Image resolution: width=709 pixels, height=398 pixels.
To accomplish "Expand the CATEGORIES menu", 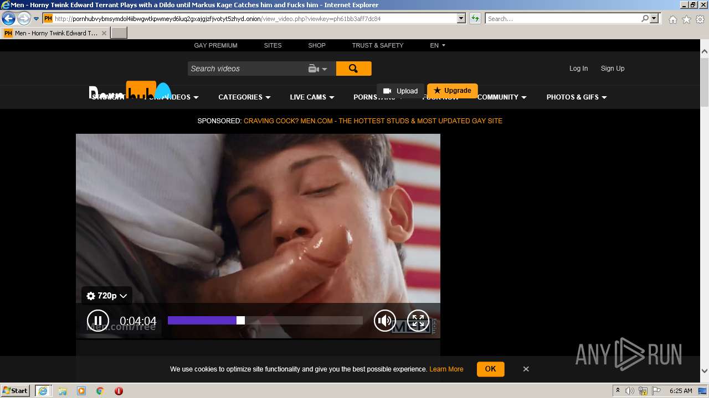I will [244, 97].
